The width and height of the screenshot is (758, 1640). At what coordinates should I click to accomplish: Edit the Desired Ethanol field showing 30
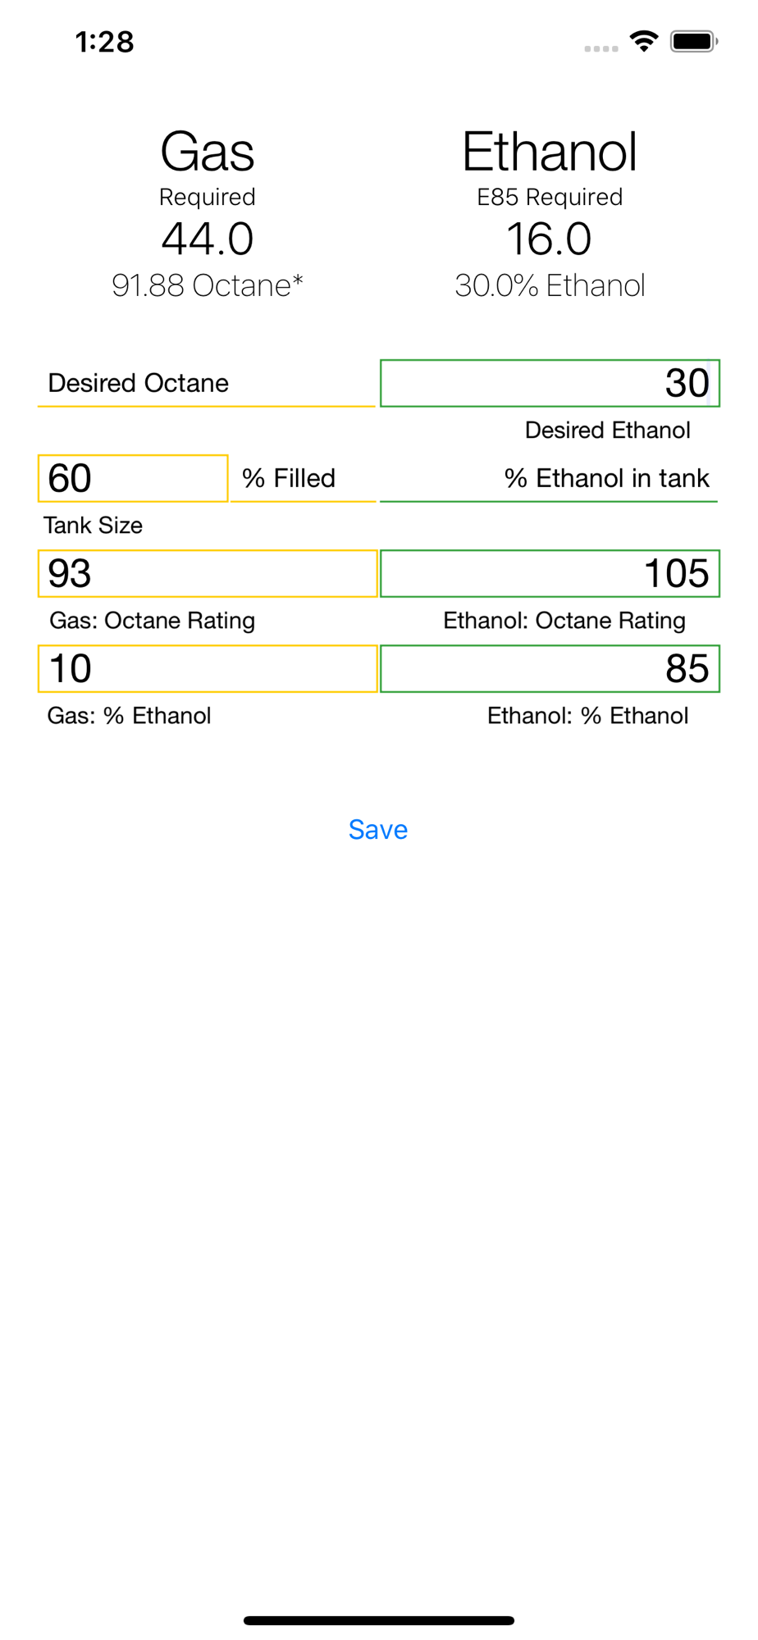click(x=550, y=383)
